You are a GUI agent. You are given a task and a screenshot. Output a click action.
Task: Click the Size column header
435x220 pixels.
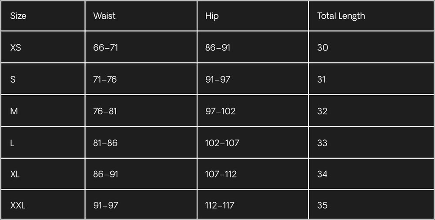[18, 16]
